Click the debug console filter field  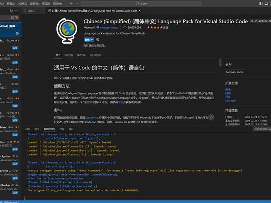[x=262, y=129]
